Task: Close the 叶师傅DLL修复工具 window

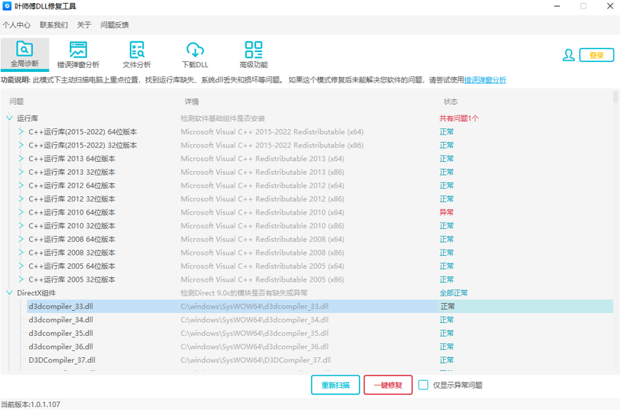Action: 610,6
